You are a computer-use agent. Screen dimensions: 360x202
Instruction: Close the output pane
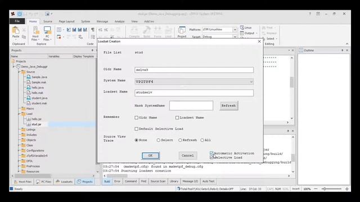click(x=292, y=131)
